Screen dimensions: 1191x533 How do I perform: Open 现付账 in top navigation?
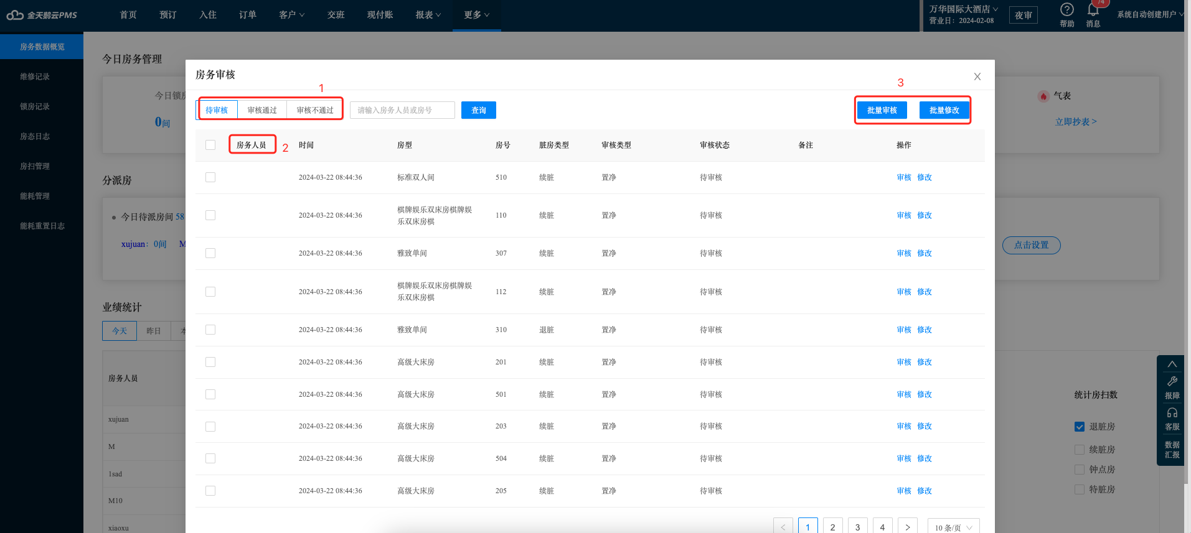pyautogui.click(x=380, y=15)
